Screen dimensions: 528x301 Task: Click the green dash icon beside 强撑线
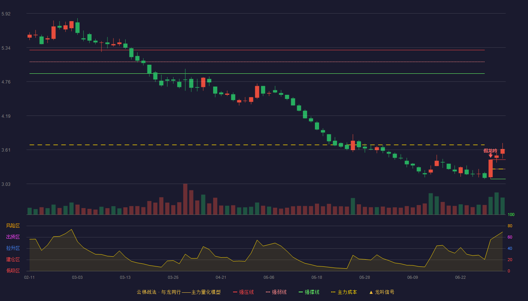(x=301, y=292)
